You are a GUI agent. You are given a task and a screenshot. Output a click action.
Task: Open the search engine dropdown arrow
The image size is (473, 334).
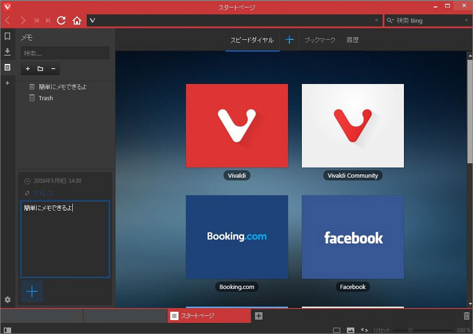coord(467,21)
